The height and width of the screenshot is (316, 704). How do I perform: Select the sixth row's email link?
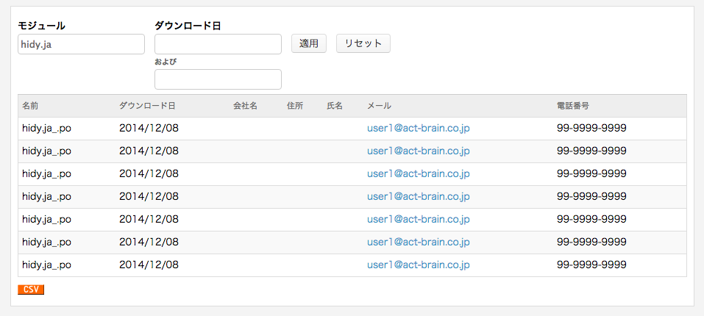pyautogui.click(x=418, y=242)
